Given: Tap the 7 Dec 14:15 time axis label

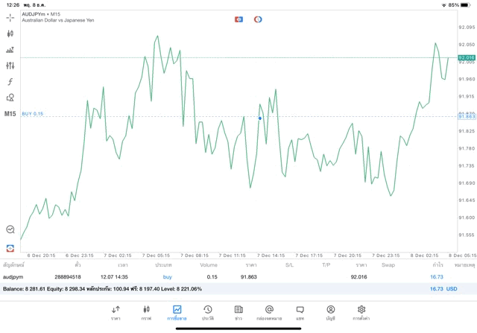Looking at the screenshot, I should (x=271, y=256).
